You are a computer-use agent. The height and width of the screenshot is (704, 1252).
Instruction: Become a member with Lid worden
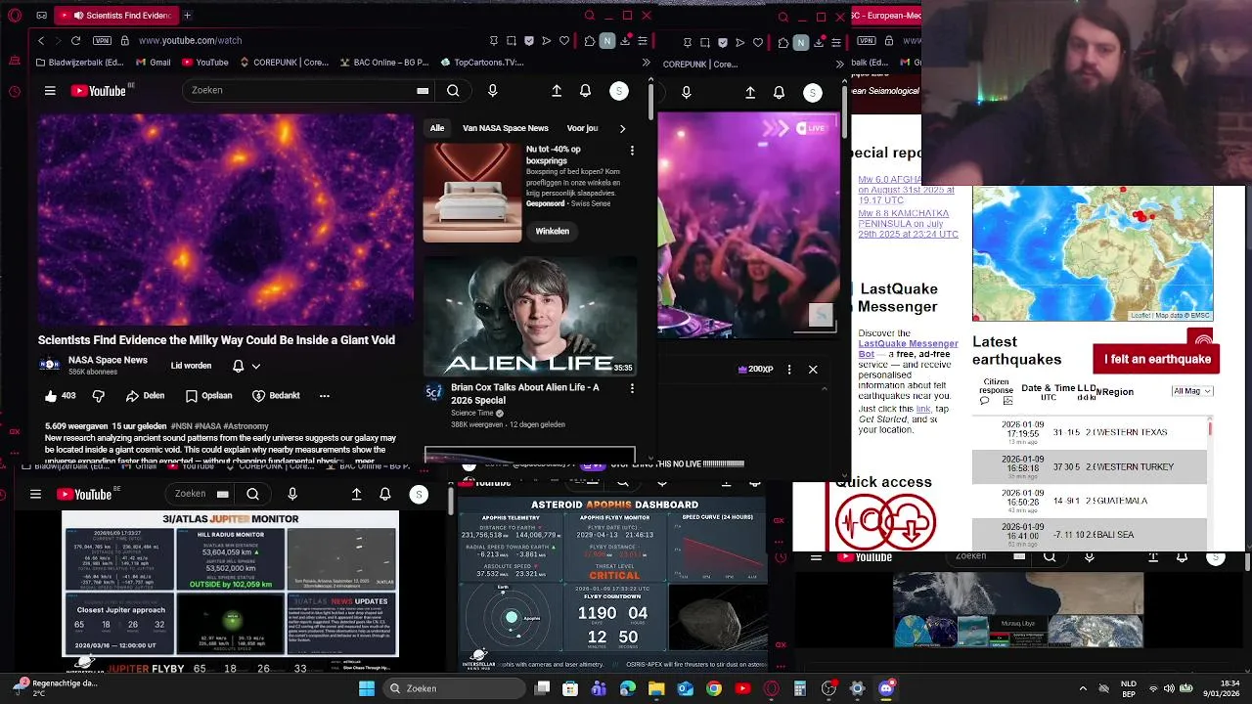pos(191,366)
